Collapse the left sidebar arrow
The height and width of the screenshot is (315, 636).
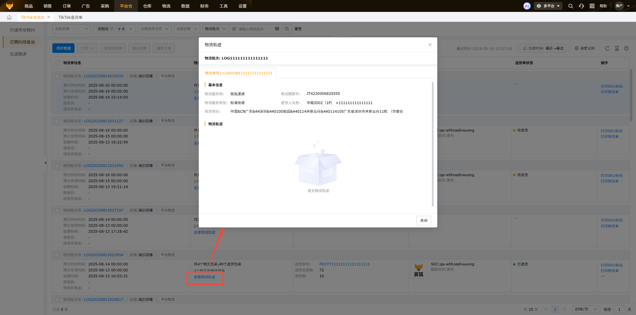point(45,163)
